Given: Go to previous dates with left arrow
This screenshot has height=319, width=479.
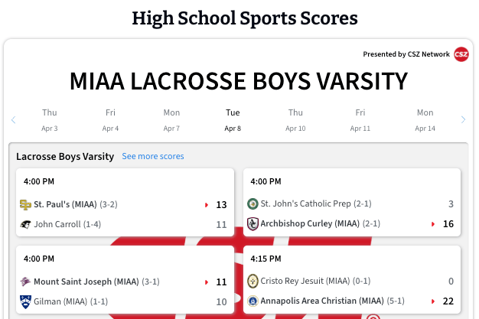Looking at the screenshot, I should click(x=14, y=120).
